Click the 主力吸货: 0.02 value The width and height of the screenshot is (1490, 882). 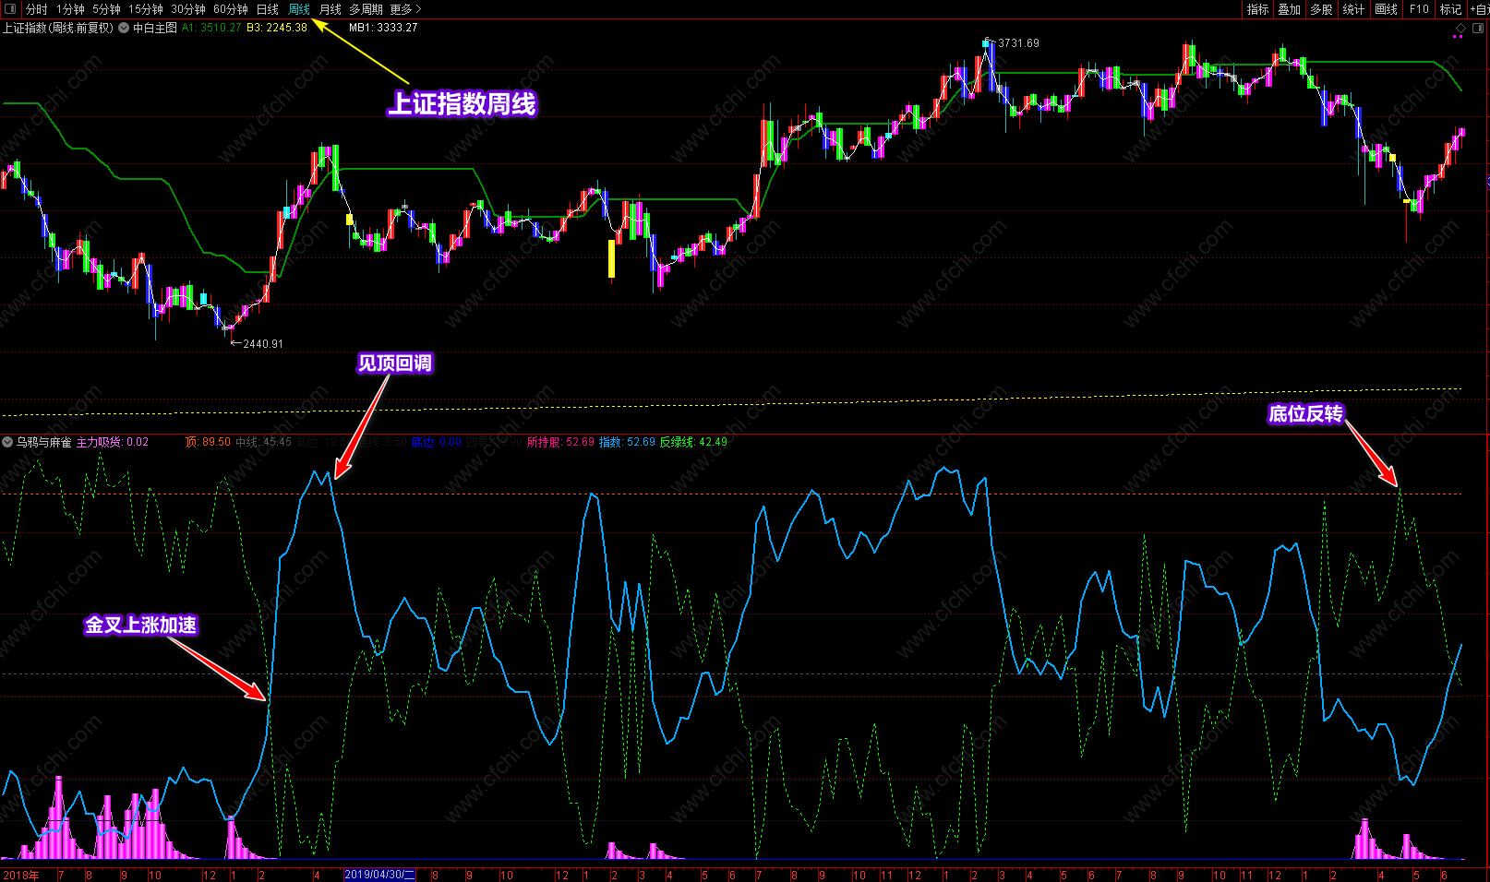click(112, 442)
